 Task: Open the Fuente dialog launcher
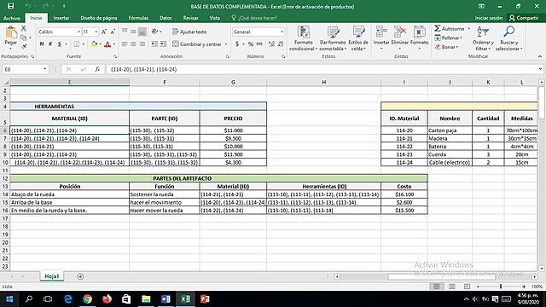115,56
